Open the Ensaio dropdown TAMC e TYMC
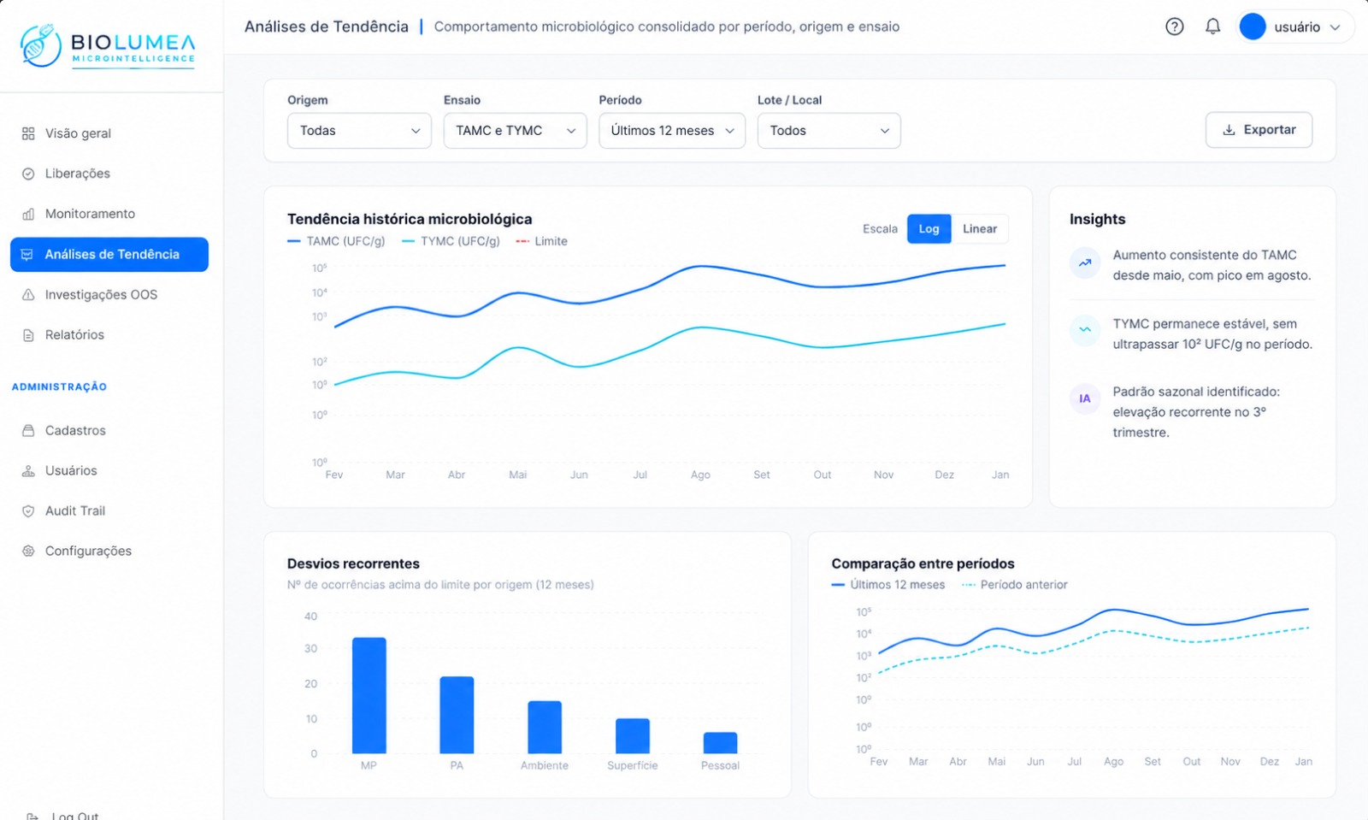Viewport: 1368px width, 820px height. (x=515, y=131)
